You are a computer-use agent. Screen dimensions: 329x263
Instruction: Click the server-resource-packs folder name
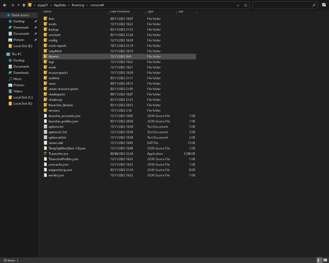point(63,89)
